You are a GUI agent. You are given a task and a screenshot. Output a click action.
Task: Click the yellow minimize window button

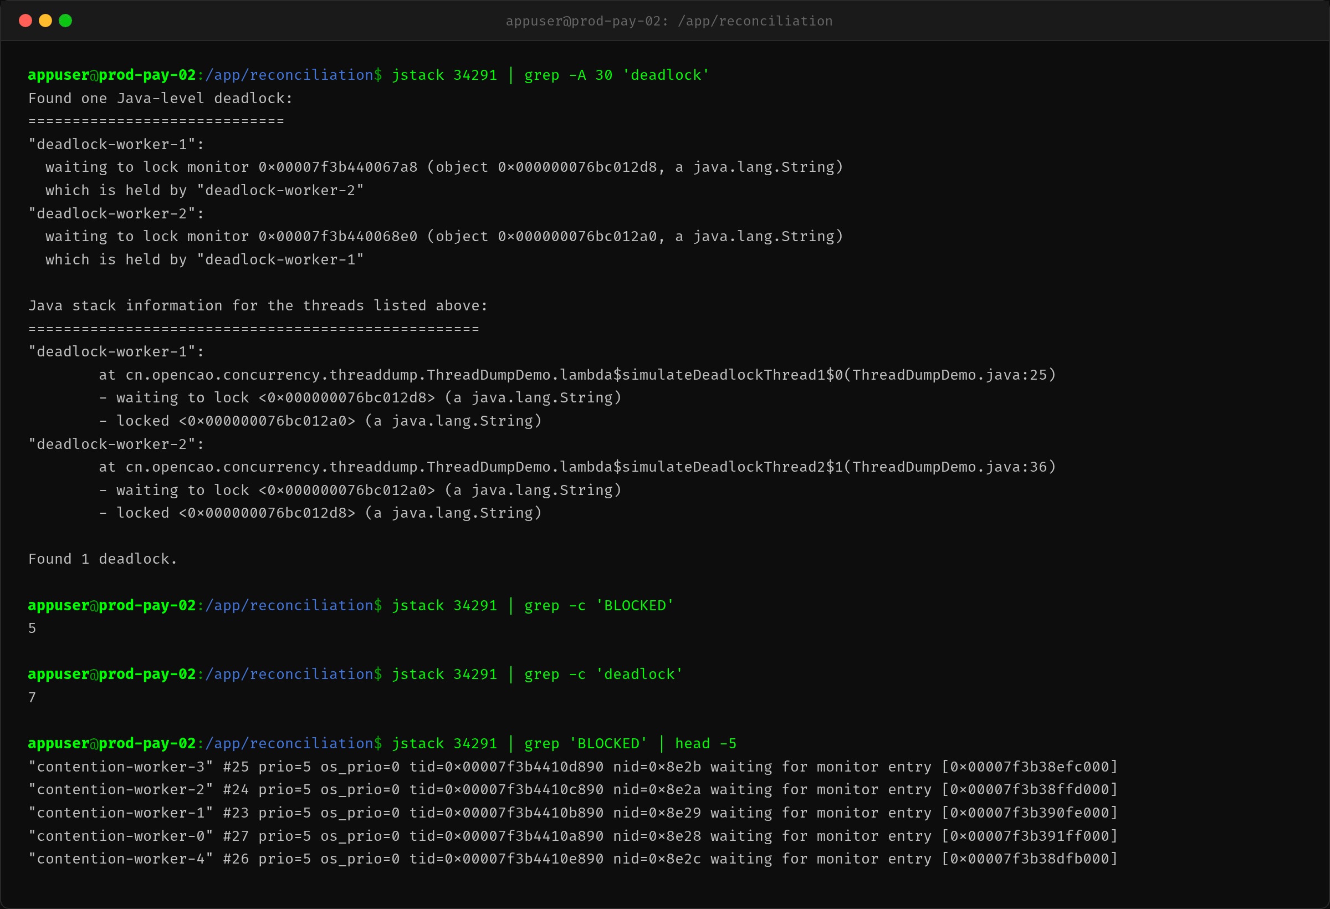coord(45,21)
